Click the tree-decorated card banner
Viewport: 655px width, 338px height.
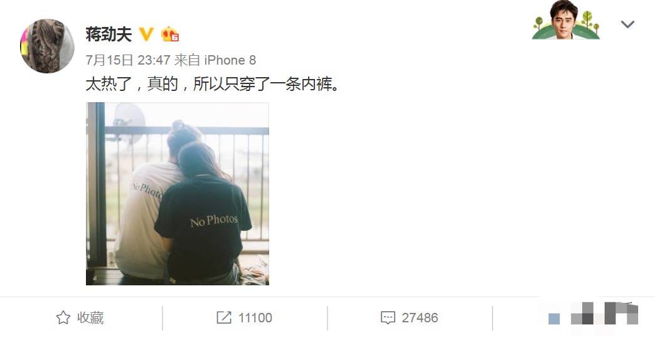pos(566,19)
